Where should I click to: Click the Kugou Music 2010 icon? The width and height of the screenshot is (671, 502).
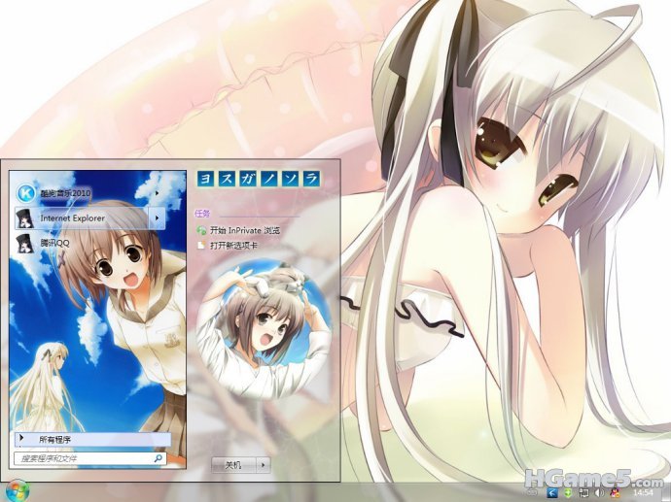(x=25, y=193)
